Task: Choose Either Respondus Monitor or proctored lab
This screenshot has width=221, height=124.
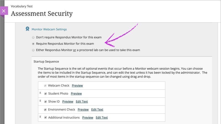Action: (x=33, y=50)
